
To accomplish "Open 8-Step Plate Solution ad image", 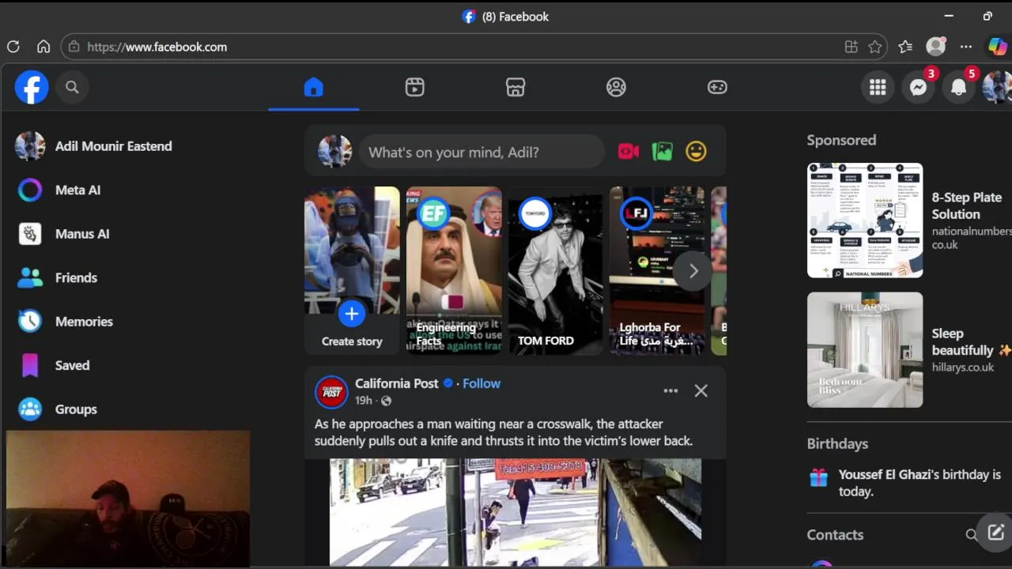I will coord(865,220).
